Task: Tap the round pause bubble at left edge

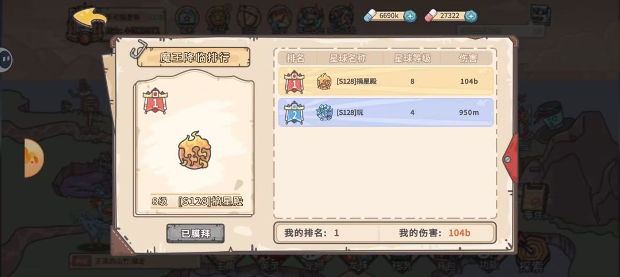Action: (6, 60)
